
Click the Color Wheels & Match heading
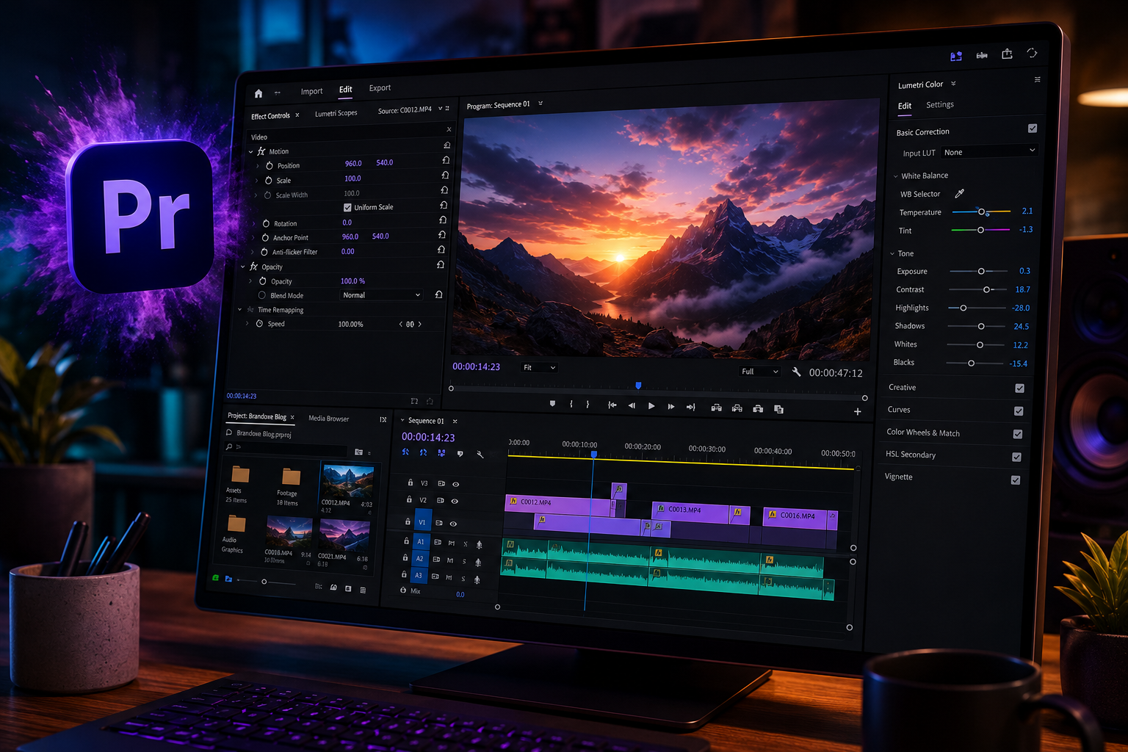click(923, 433)
